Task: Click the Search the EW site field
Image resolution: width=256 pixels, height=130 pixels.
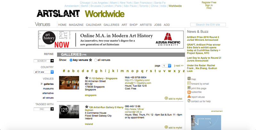Action: [x=208, y=25]
